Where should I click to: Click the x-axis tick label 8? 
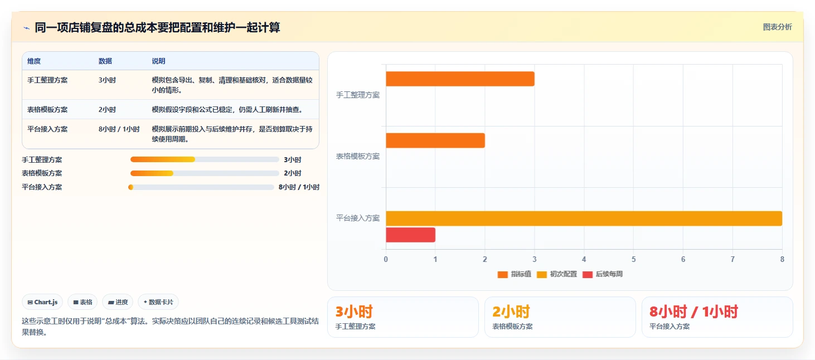pos(782,259)
